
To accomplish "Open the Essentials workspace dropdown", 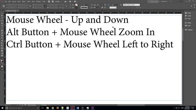I will [x=164, y=2].
